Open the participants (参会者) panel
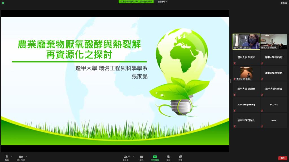Viewport: 289px width, 162px height. pyautogui.click(x=126, y=157)
